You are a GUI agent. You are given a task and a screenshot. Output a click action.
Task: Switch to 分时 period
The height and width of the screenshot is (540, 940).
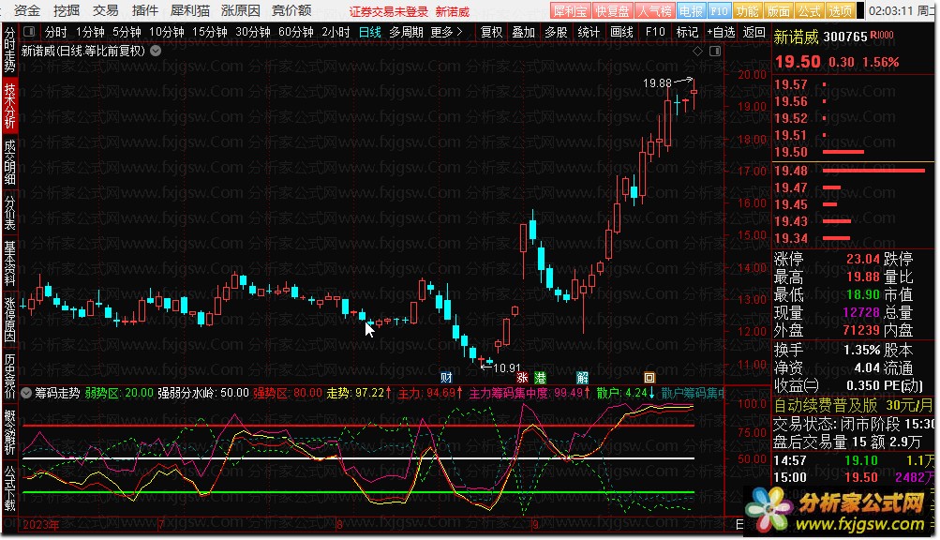[x=55, y=32]
